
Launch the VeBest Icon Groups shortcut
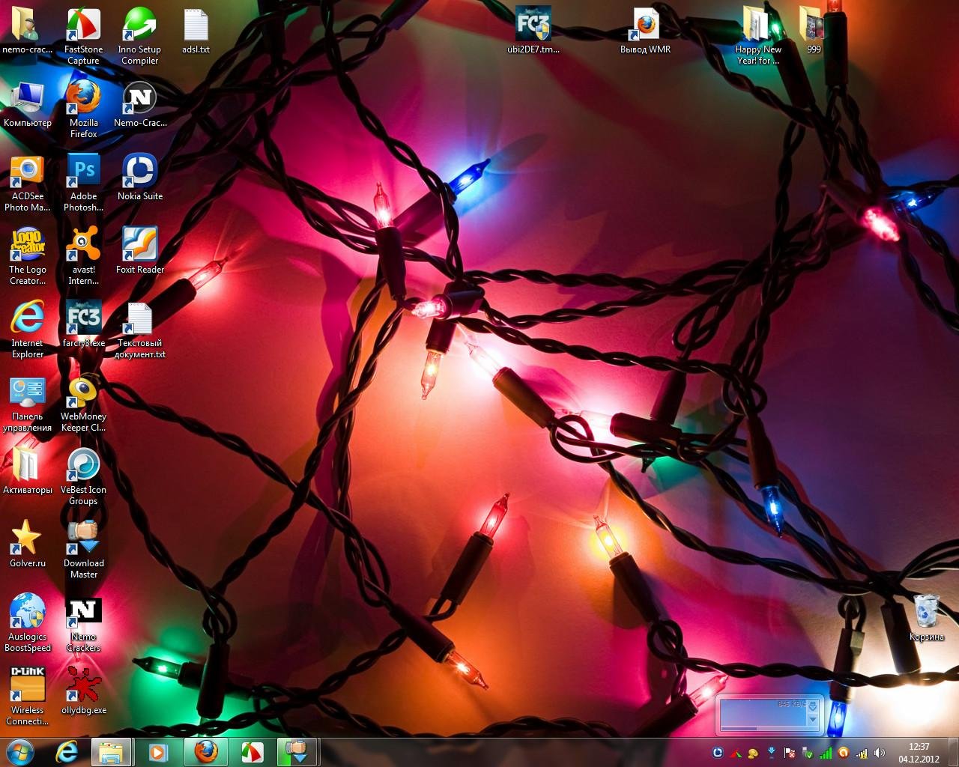pyautogui.click(x=83, y=477)
